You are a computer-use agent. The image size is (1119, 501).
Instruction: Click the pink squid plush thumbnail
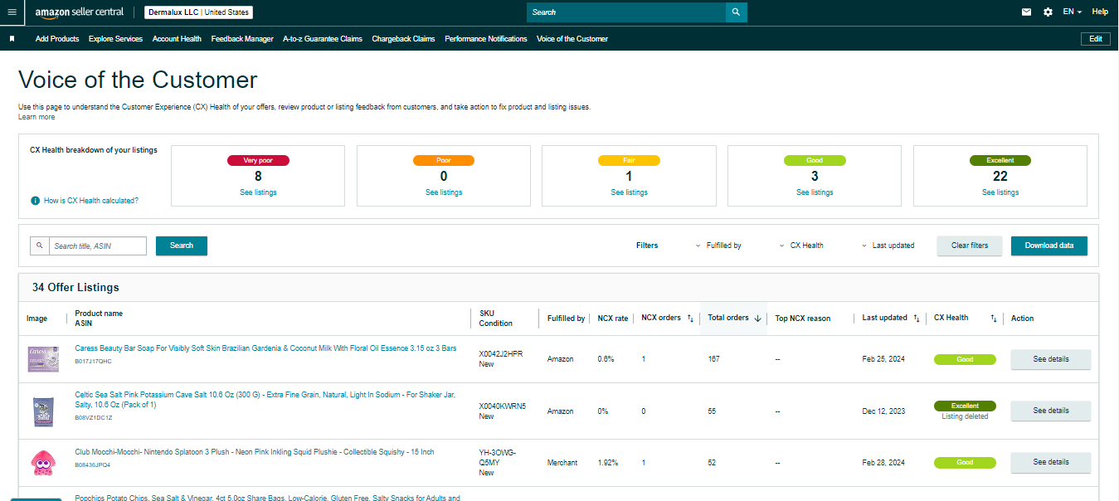pyautogui.click(x=42, y=462)
